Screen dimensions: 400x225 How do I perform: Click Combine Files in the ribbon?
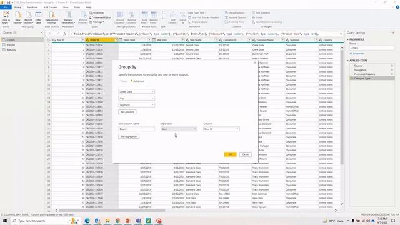point(234,22)
